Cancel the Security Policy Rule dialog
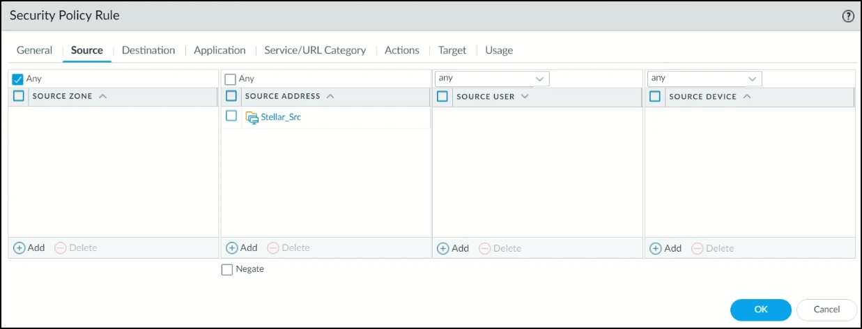Viewport: 862px width, 329px height. 826,309
